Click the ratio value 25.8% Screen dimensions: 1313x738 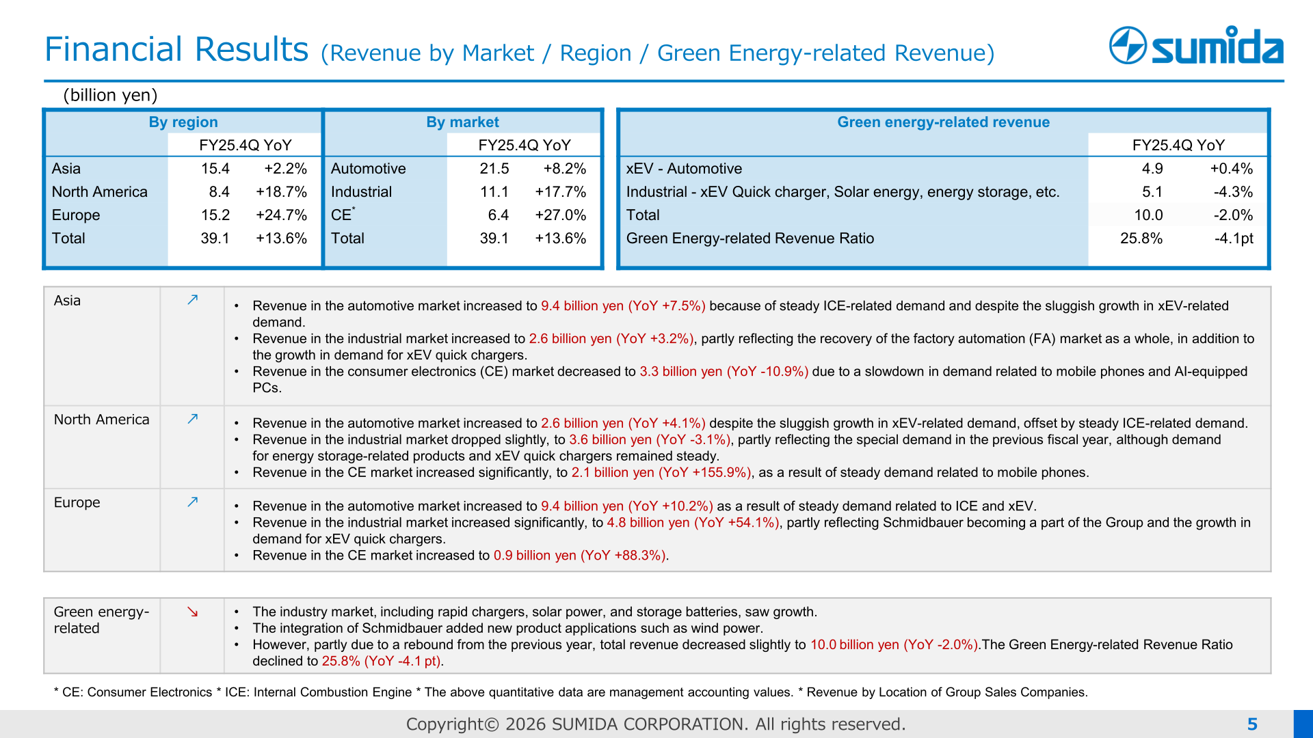(1141, 238)
